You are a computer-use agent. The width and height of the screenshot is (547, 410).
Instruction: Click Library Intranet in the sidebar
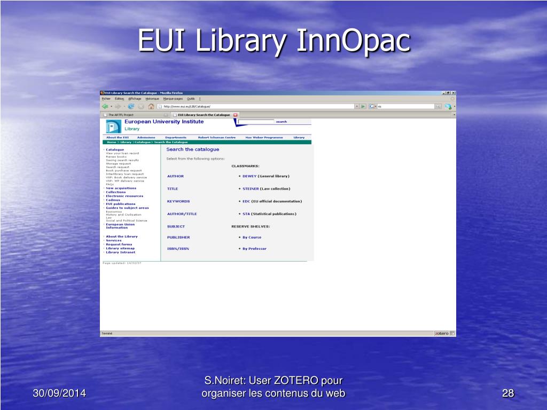coord(121,252)
